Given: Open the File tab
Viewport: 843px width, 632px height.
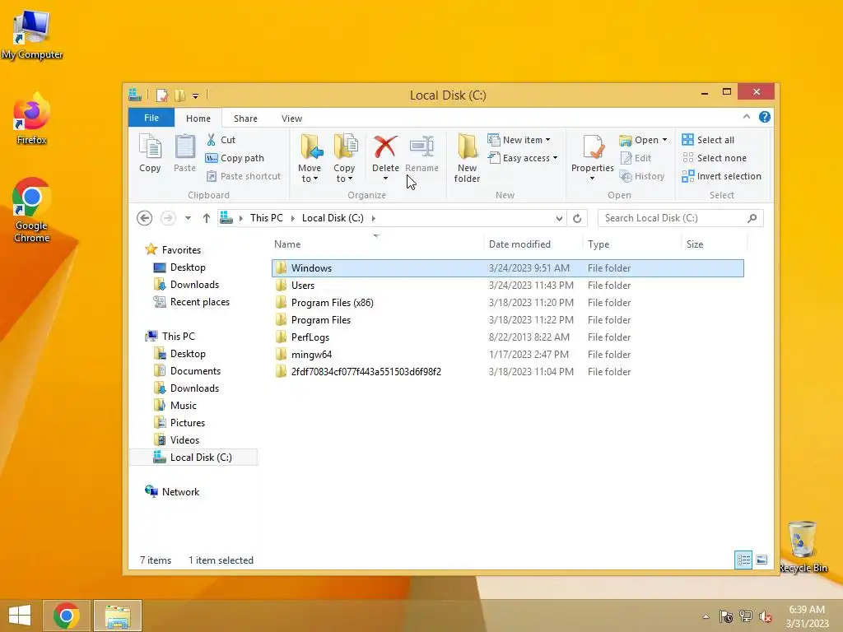Looking at the screenshot, I should 151,118.
